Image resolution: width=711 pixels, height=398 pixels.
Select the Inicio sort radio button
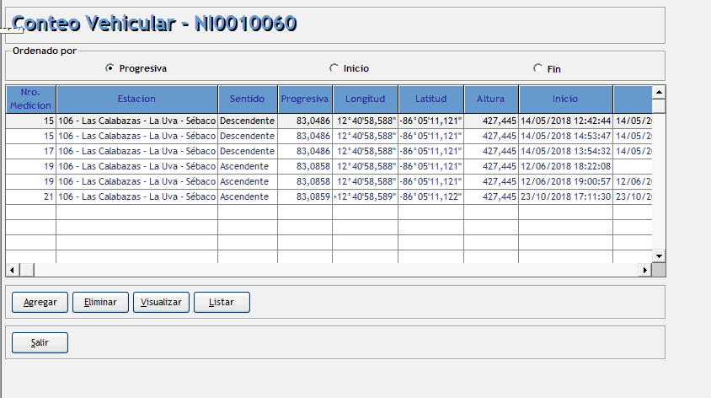[x=334, y=68]
